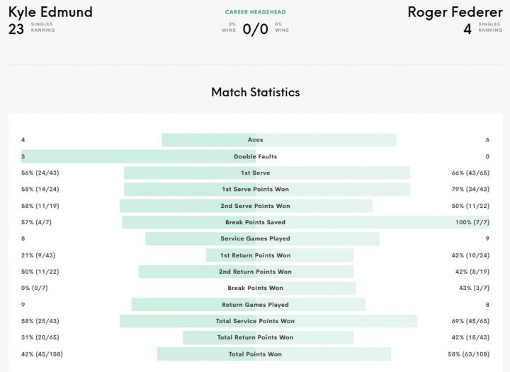Click the Kyle Edmund player name
This screenshot has height=372, width=510.
(x=50, y=12)
